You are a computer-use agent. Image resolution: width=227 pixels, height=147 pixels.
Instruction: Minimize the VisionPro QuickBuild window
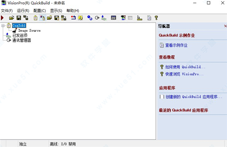195,3
